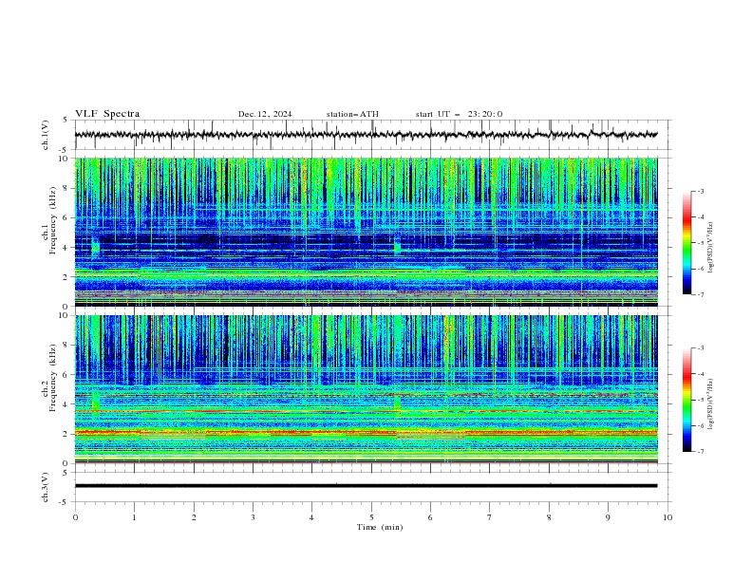Click the 'ch.3(V)' axis label

click(x=46, y=487)
